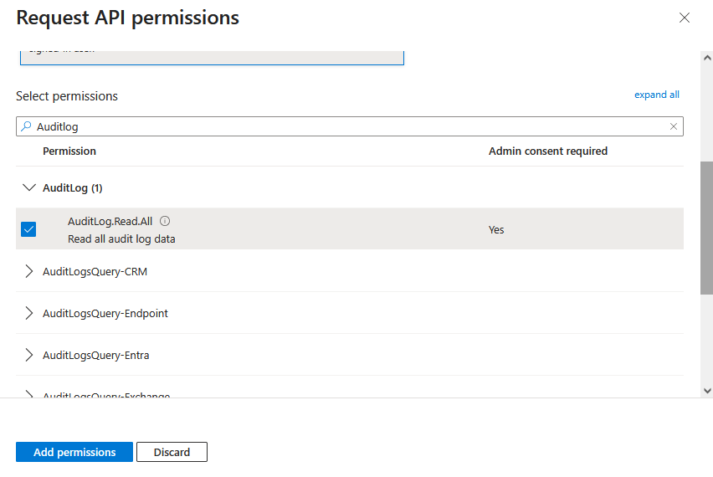
Task: Open info tooltip for AuditLog.Read.All
Action: pos(165,221)
